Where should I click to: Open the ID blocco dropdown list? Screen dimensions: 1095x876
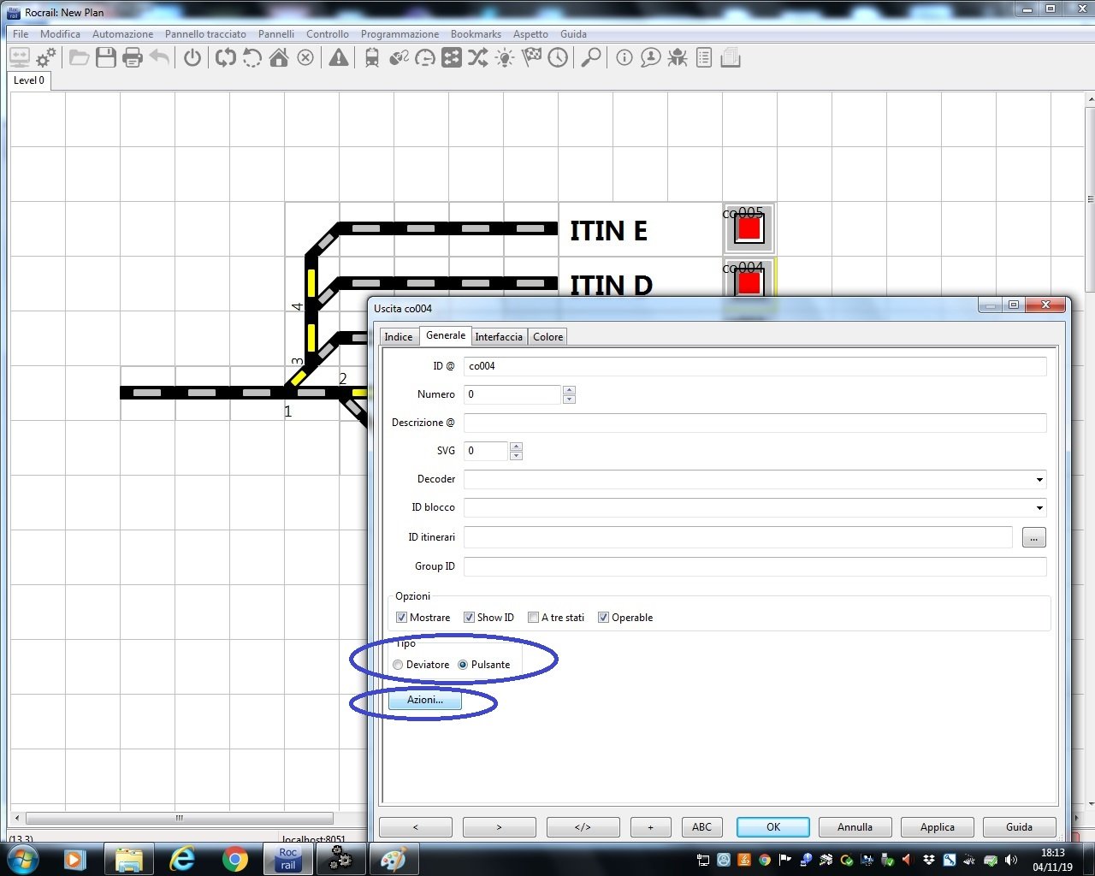tap(1039, 508)
